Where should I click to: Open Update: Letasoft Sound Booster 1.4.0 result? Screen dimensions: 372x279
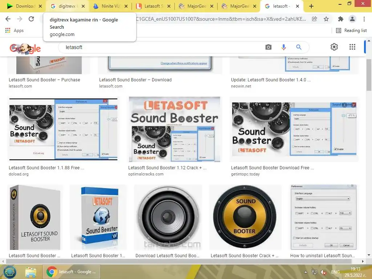click(271, 80)
